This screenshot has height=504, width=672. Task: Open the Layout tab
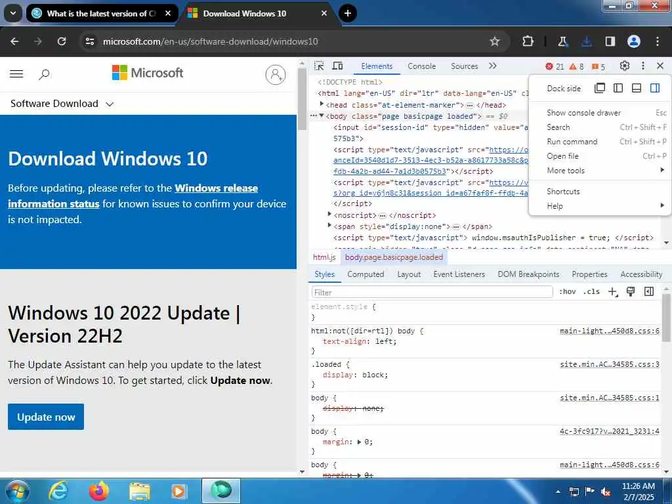point(409,274)
